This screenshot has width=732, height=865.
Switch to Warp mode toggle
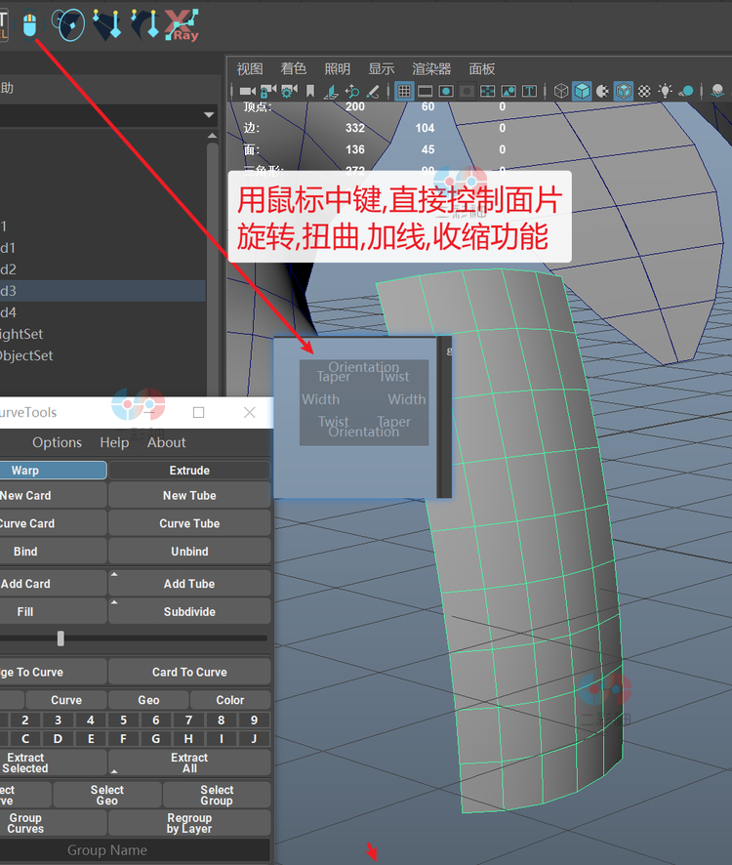click(x=53, y=471)
